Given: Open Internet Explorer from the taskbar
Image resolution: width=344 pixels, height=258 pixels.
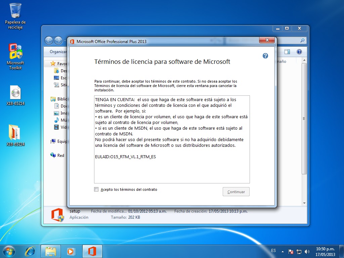Looking at the screenshot, I should click(x=30, y=251).
